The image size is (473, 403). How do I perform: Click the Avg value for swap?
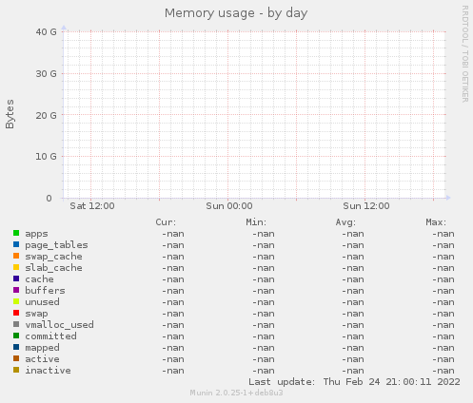coord(353,314)
